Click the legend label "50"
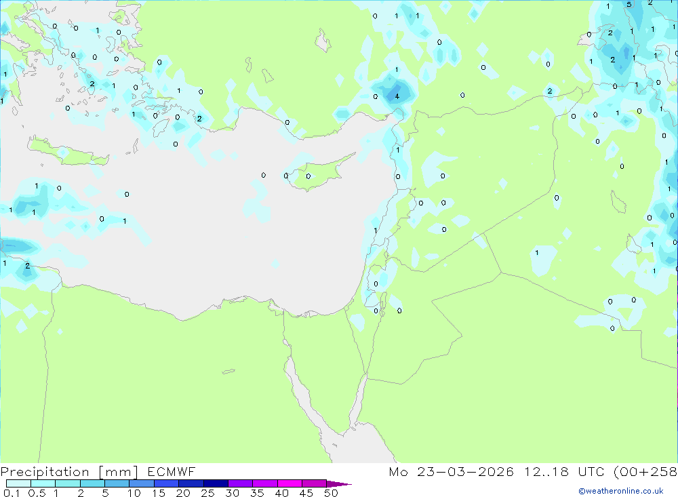 pos(332,493)
